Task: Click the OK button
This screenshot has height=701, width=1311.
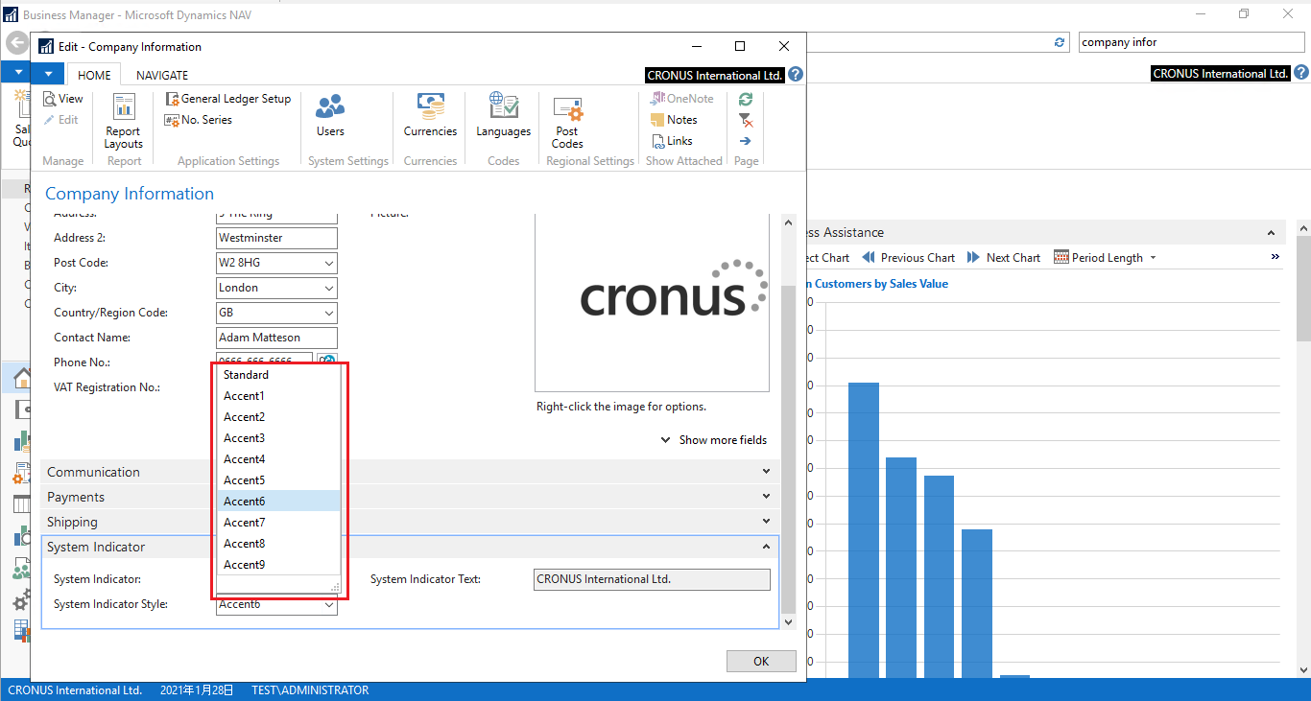Action: point(760,661)
